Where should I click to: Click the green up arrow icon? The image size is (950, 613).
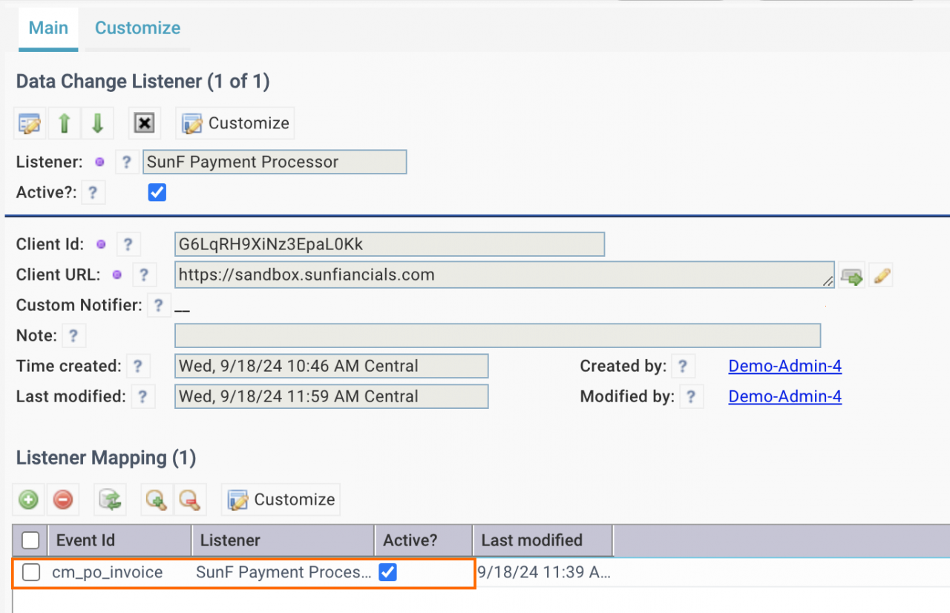point(65,123)
